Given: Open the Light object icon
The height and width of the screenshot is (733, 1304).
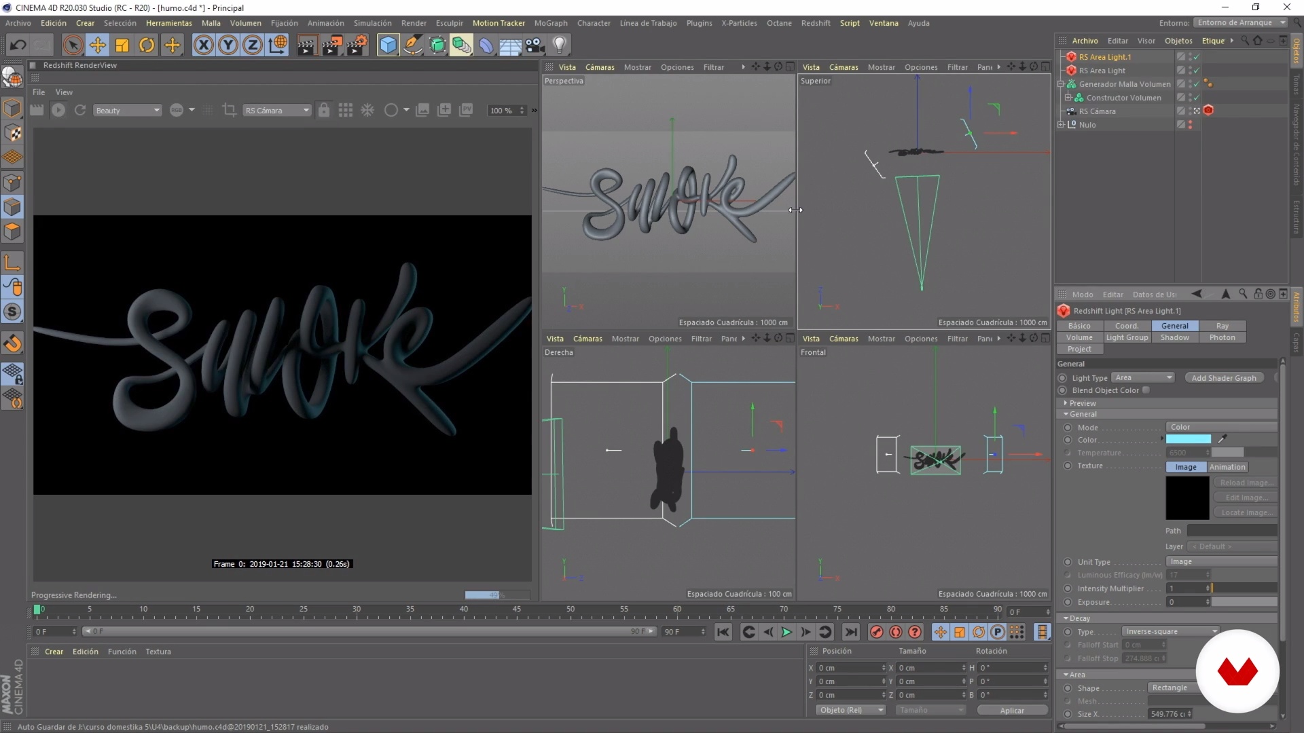Looking at the screenshot, I should coord(560,45).
